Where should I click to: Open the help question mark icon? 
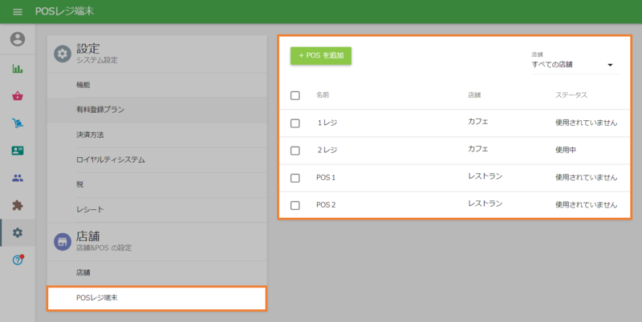[18, 260]
